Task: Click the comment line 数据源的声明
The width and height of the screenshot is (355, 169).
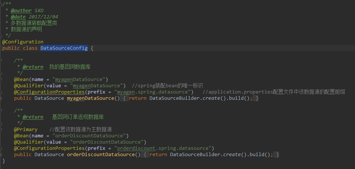Action: [26, 29]
